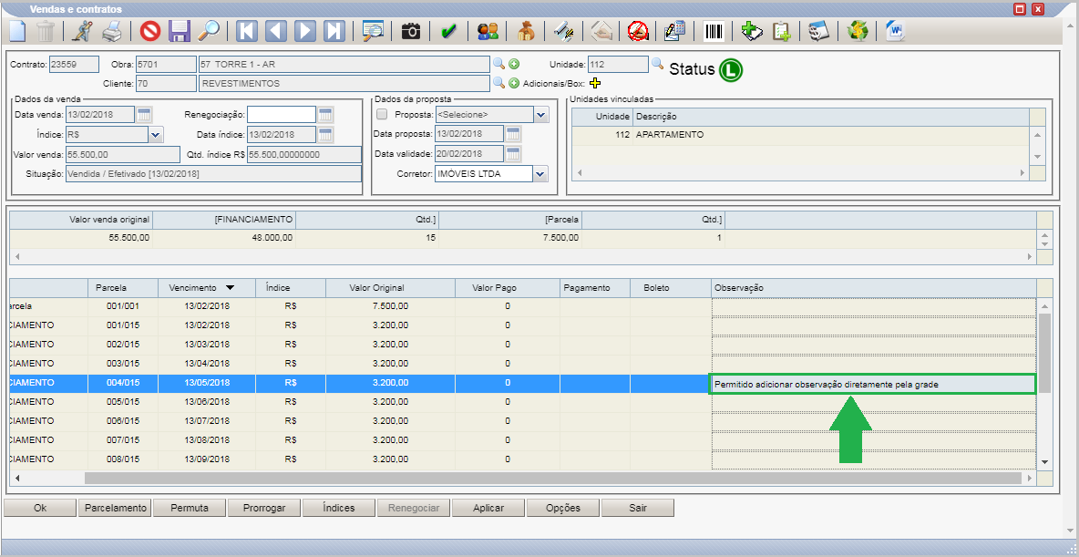Open the Renegociação calendar picker
This screenshot has height=557, width=1079.
click(x=325, y=114)
